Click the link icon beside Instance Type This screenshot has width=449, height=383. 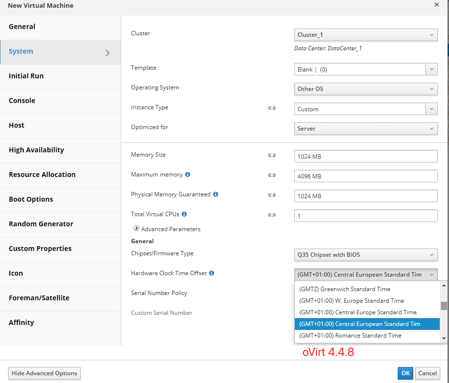pyautogui.click(x=272, y=108)
